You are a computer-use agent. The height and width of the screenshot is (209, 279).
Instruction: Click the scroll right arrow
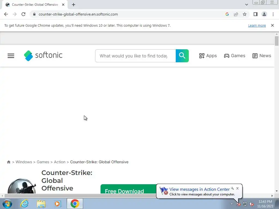(272, 196)
